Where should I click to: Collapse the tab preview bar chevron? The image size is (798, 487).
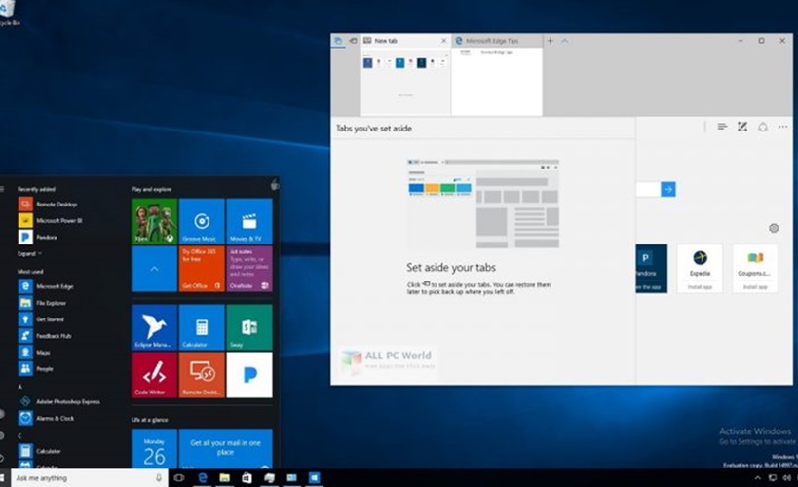tap(565, 41)
